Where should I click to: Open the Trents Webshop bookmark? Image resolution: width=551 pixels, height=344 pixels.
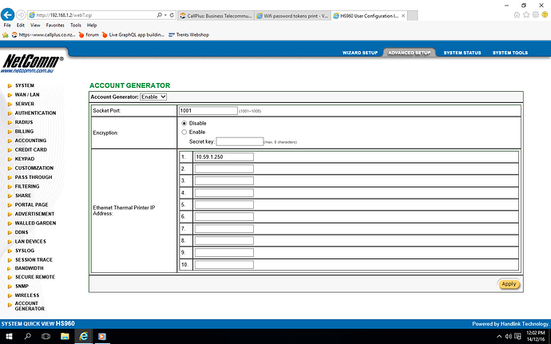188,35
